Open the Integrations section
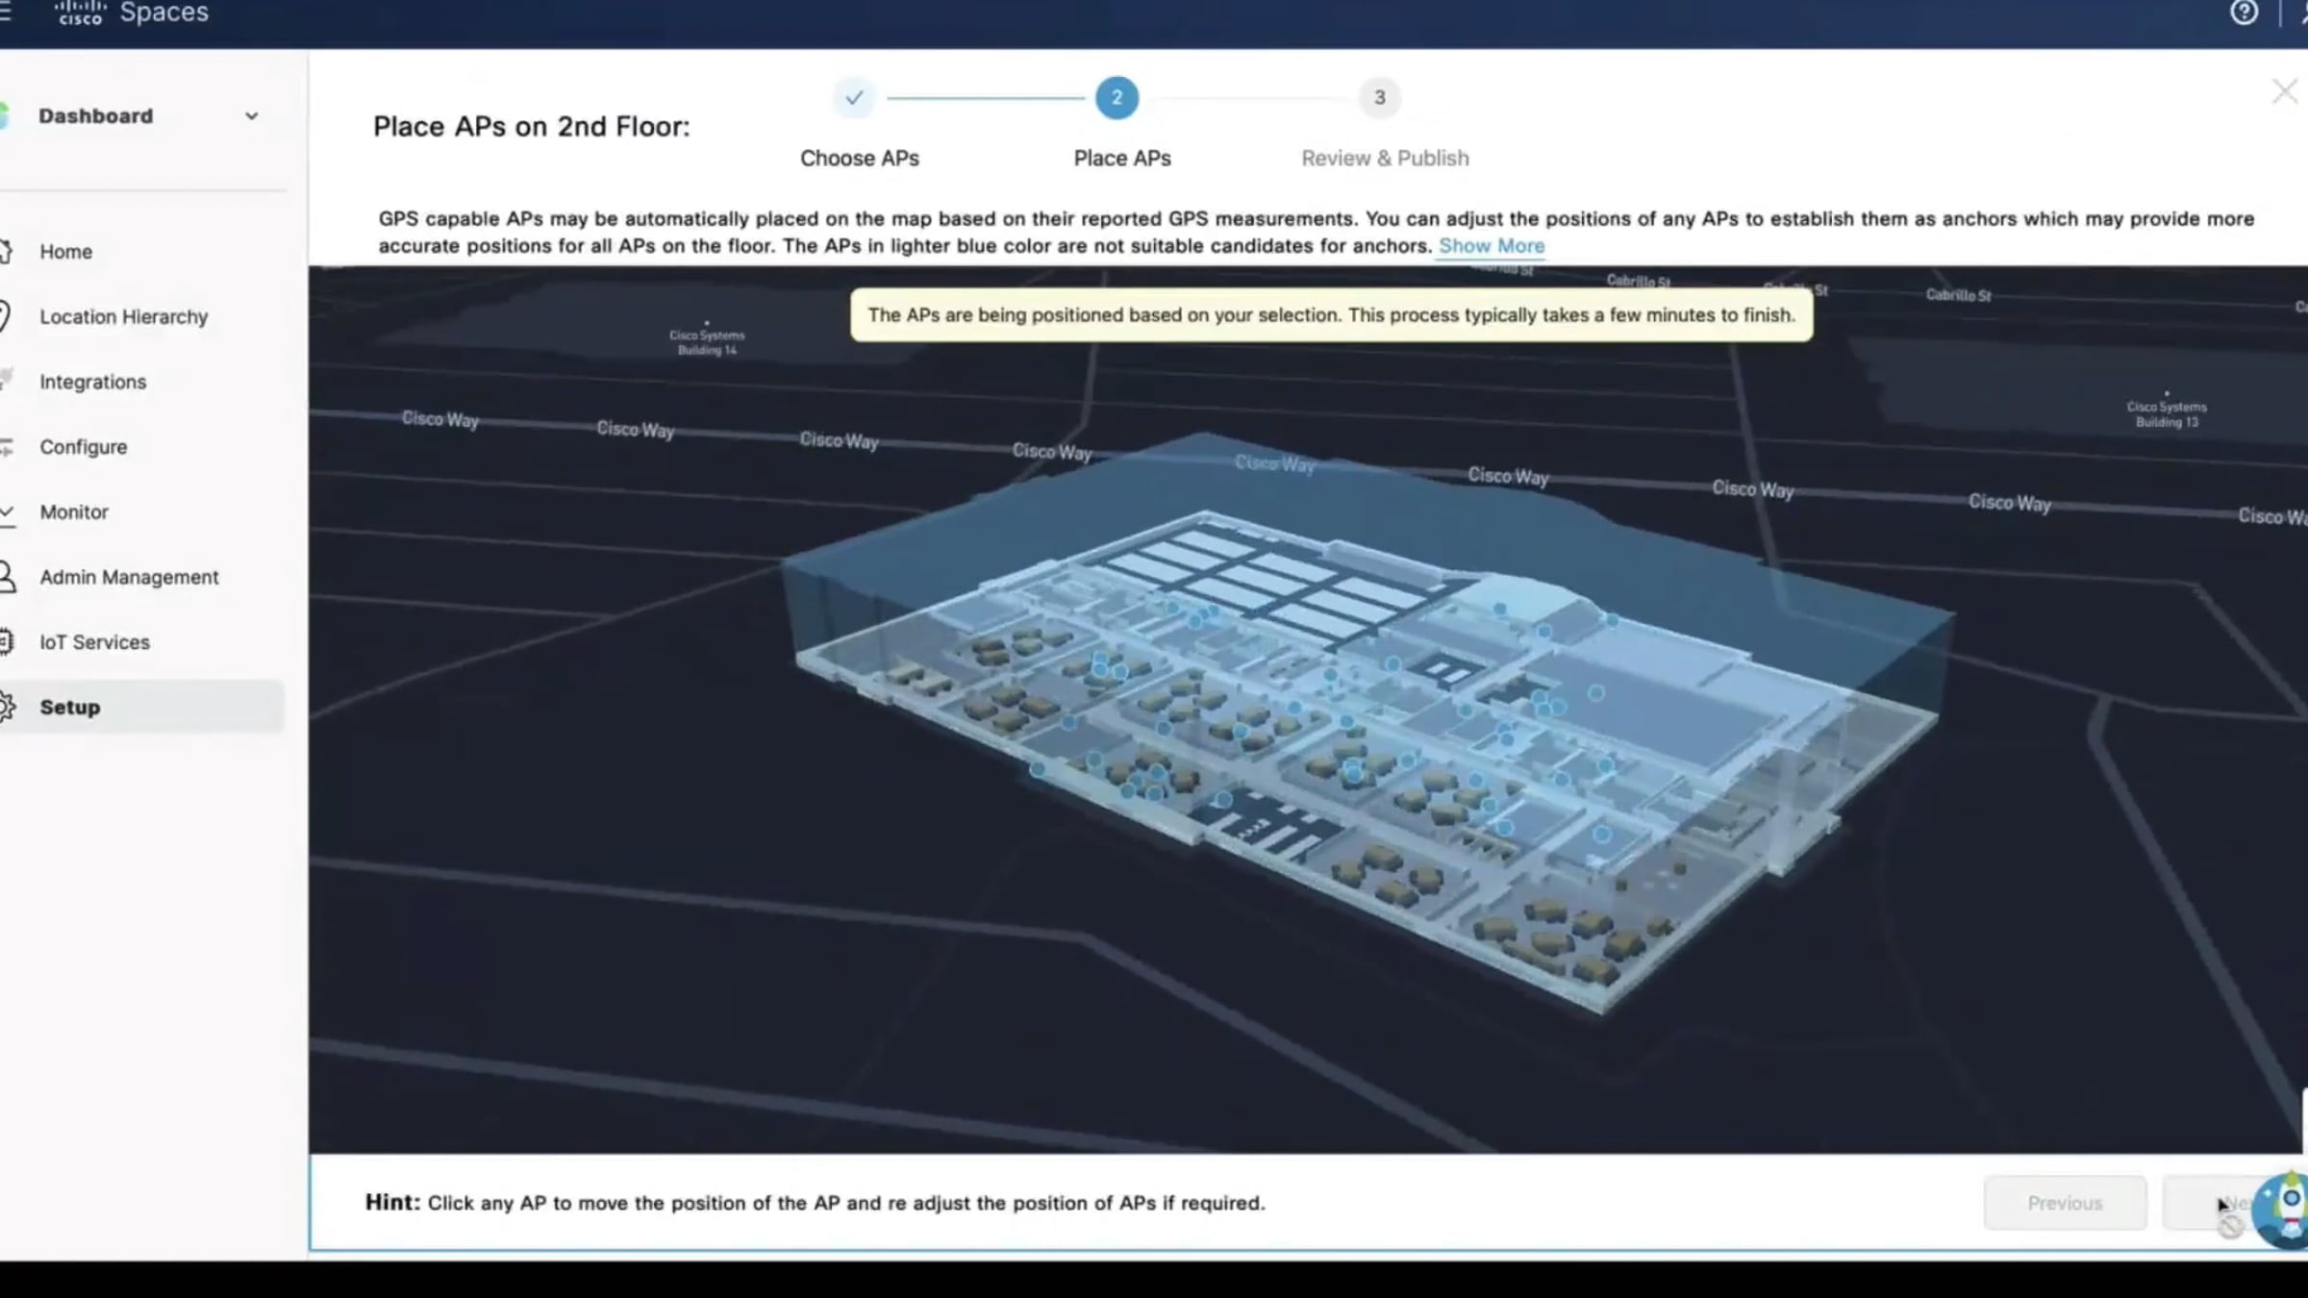The image size is (2308, 1298). click(x=92, y=382)
